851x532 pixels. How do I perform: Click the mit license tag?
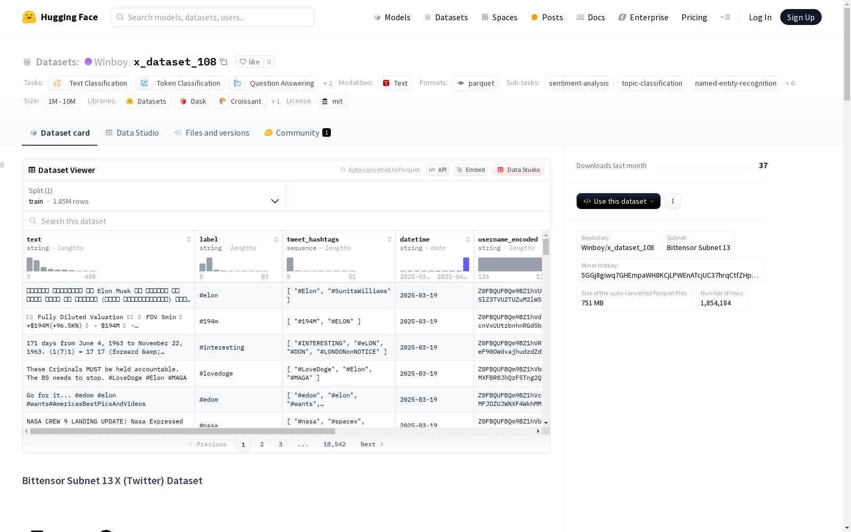[332, 101]
